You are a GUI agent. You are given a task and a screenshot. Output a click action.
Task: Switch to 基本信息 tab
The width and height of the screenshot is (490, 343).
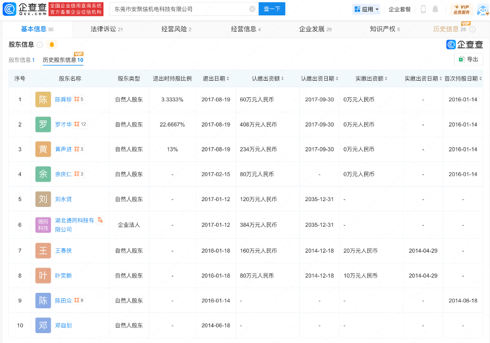pyautogui.click(x=37, y=29)
